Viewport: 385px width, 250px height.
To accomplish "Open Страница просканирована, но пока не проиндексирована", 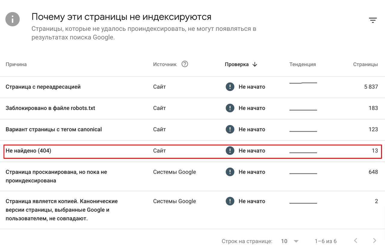I will click(56, 176).
